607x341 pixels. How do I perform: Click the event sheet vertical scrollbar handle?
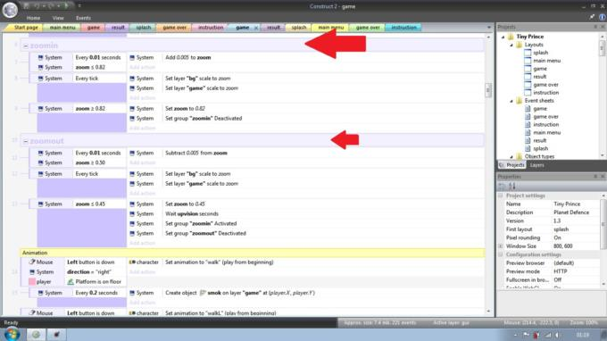[x=488, y=90]
